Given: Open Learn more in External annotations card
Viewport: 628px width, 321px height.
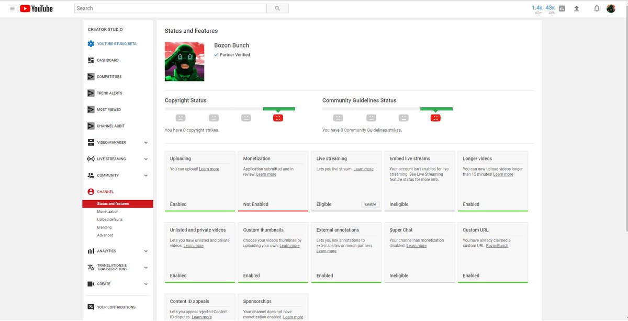Looking at the screenshot, I should (327, 251).
